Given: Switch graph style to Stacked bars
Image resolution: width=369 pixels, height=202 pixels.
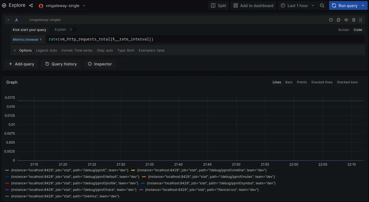Looking at the screenshot, I should coord(347,82).
